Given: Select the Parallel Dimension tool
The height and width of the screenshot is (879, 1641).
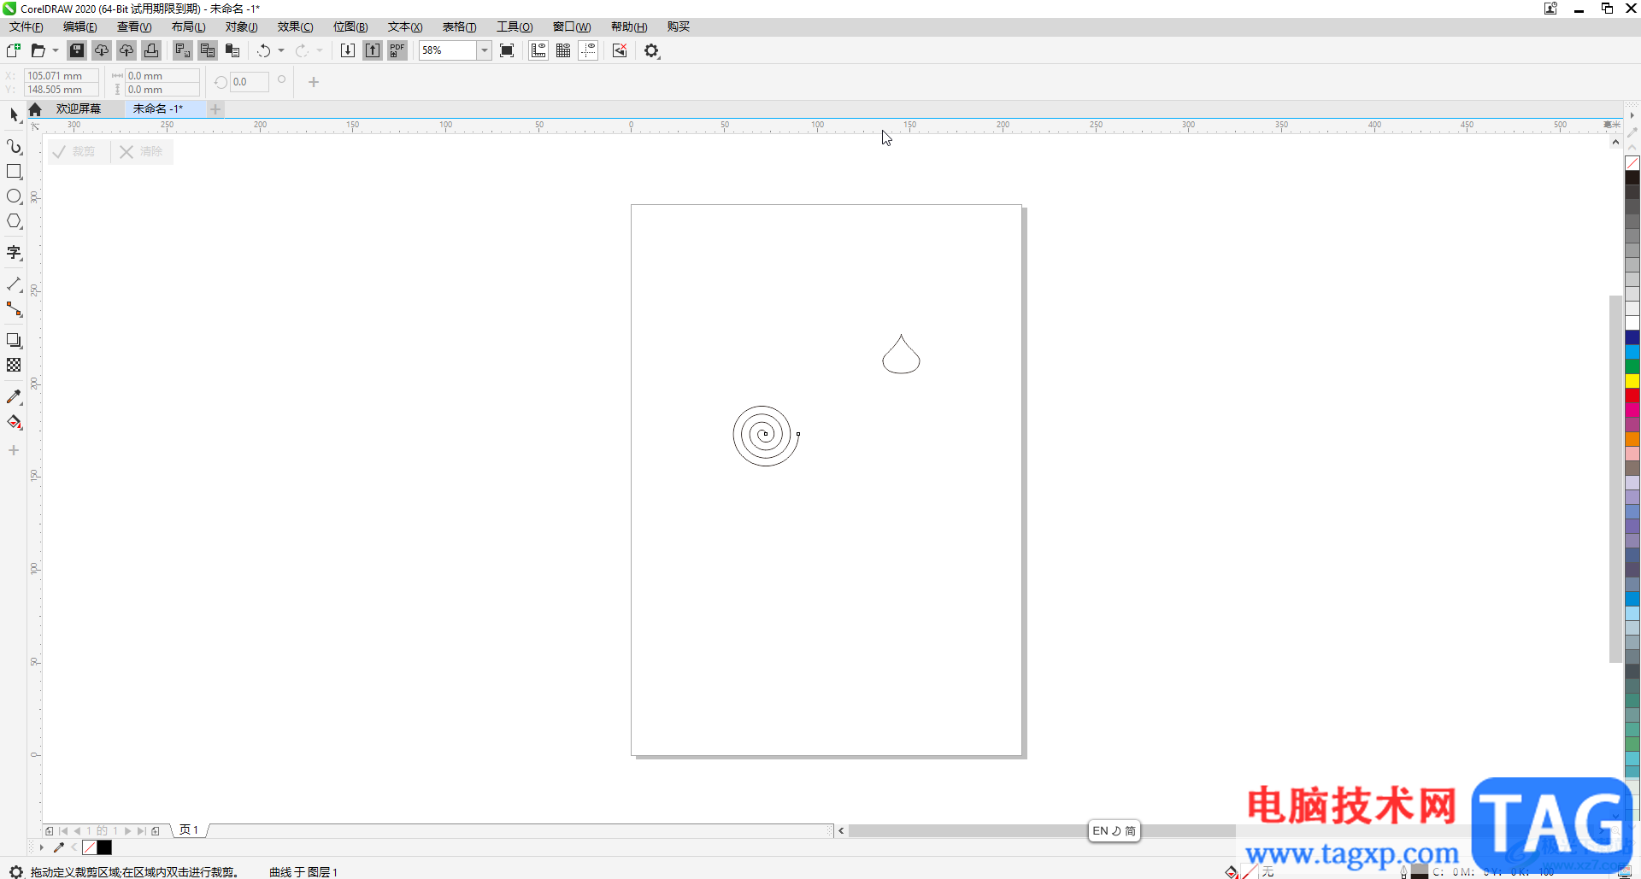Looking at the screenshot, I should (x=14, y=284).
